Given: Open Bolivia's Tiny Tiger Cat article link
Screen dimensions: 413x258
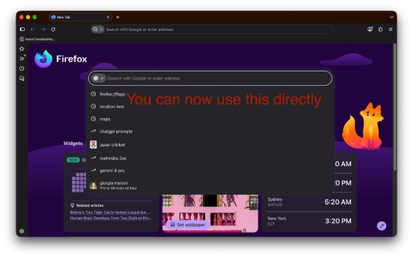Looking at the screenshot, I should (x=110, y=212).
